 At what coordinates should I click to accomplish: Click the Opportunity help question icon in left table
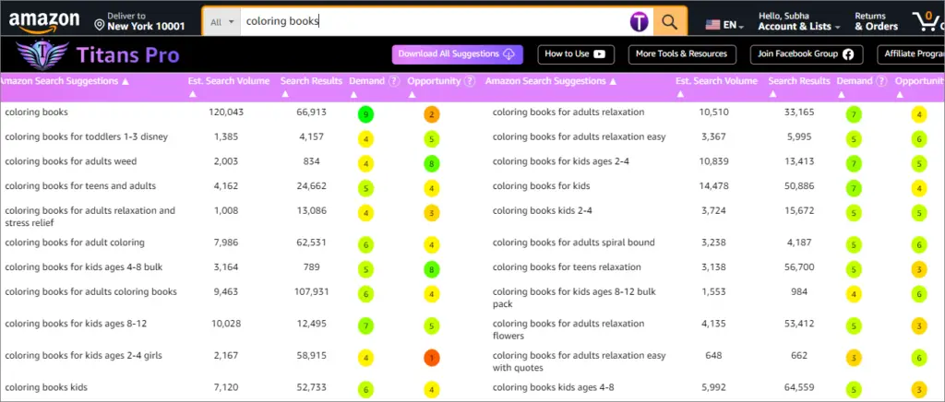(470, 81)
